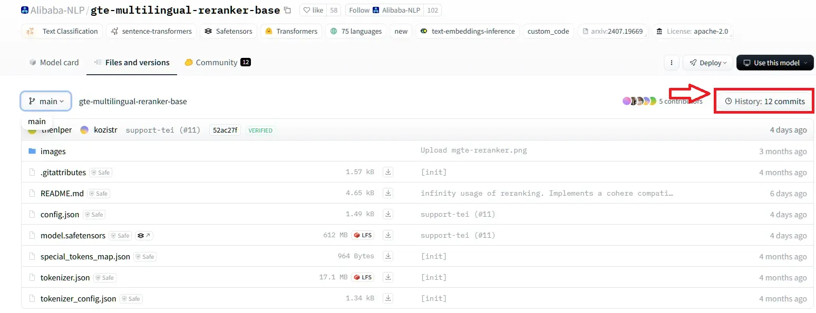Image resolution: width=816 pixels, height=313 pixels.
Task: Open the infinity usage of reranking commit message
Action: [x=547, y=193]
